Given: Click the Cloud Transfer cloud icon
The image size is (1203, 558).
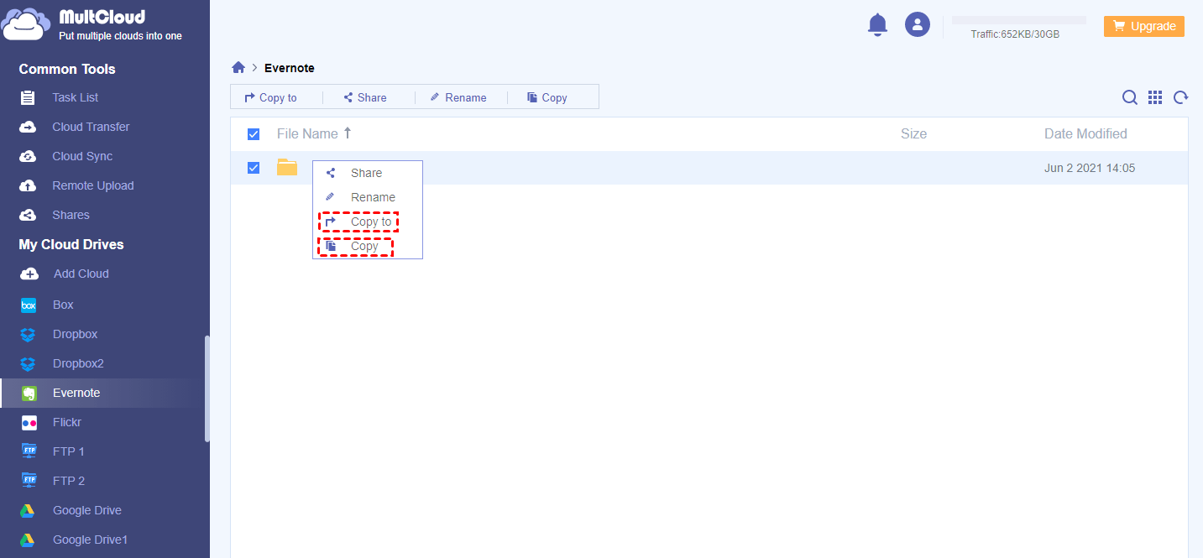Looking at the screenshot, I should (28, 127).
